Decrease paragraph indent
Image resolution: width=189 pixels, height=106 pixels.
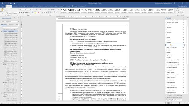52,9
